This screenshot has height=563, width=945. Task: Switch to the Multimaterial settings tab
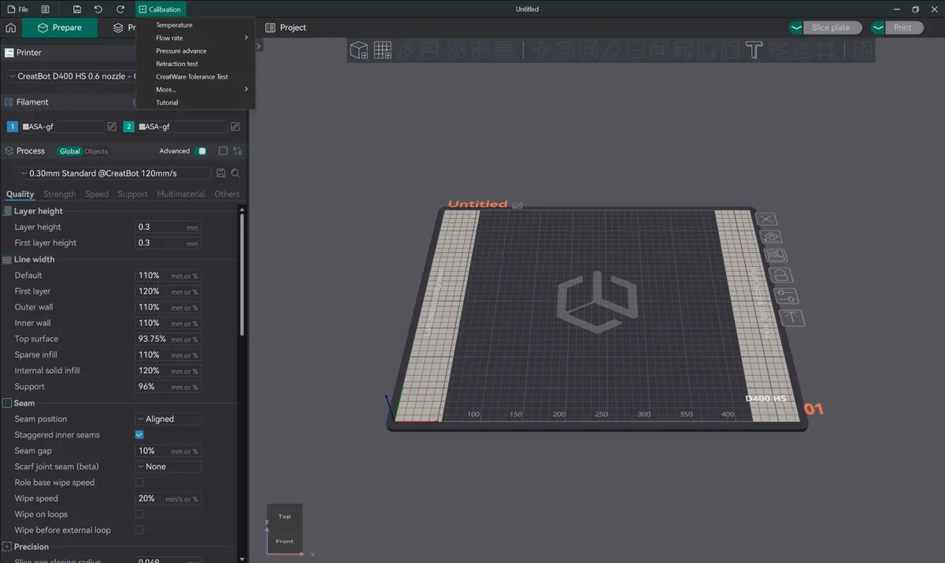coord(181,194)
